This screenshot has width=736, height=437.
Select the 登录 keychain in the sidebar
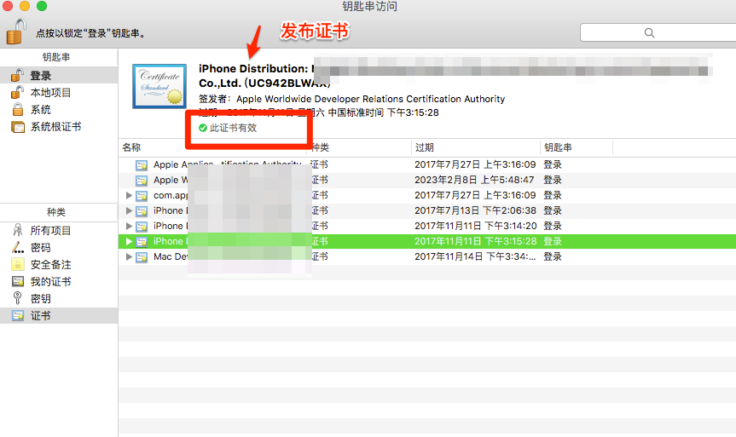coord(59,76)
